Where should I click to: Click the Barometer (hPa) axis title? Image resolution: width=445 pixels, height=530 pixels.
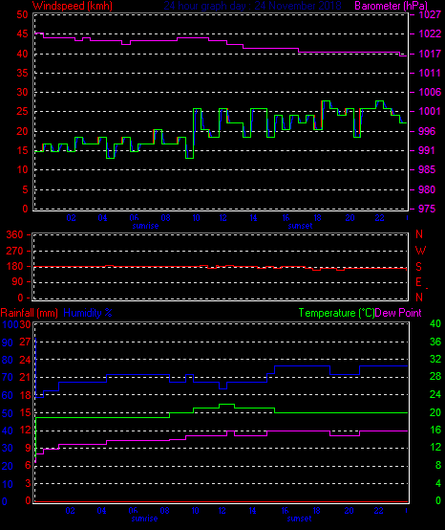point(392,6)
